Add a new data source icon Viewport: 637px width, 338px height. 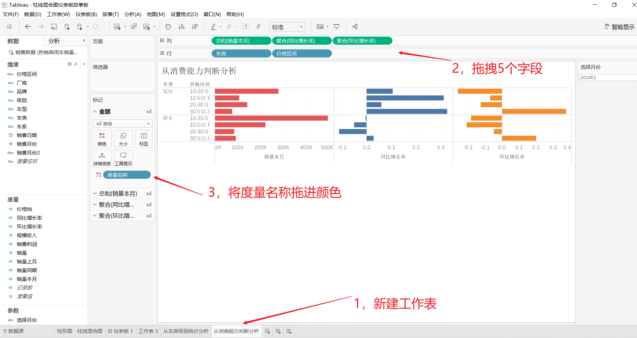[x=67, y=27]
